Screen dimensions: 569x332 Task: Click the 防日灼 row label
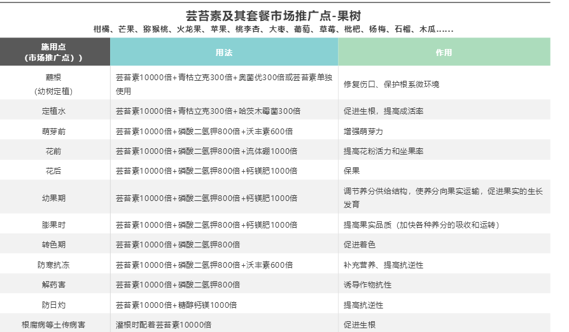[x=53, y=305]
